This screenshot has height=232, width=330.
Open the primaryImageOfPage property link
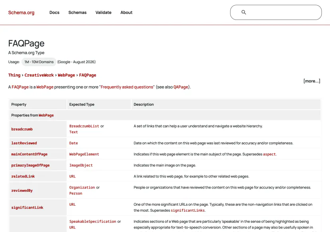pyautogui.click(x=30, y=165)
